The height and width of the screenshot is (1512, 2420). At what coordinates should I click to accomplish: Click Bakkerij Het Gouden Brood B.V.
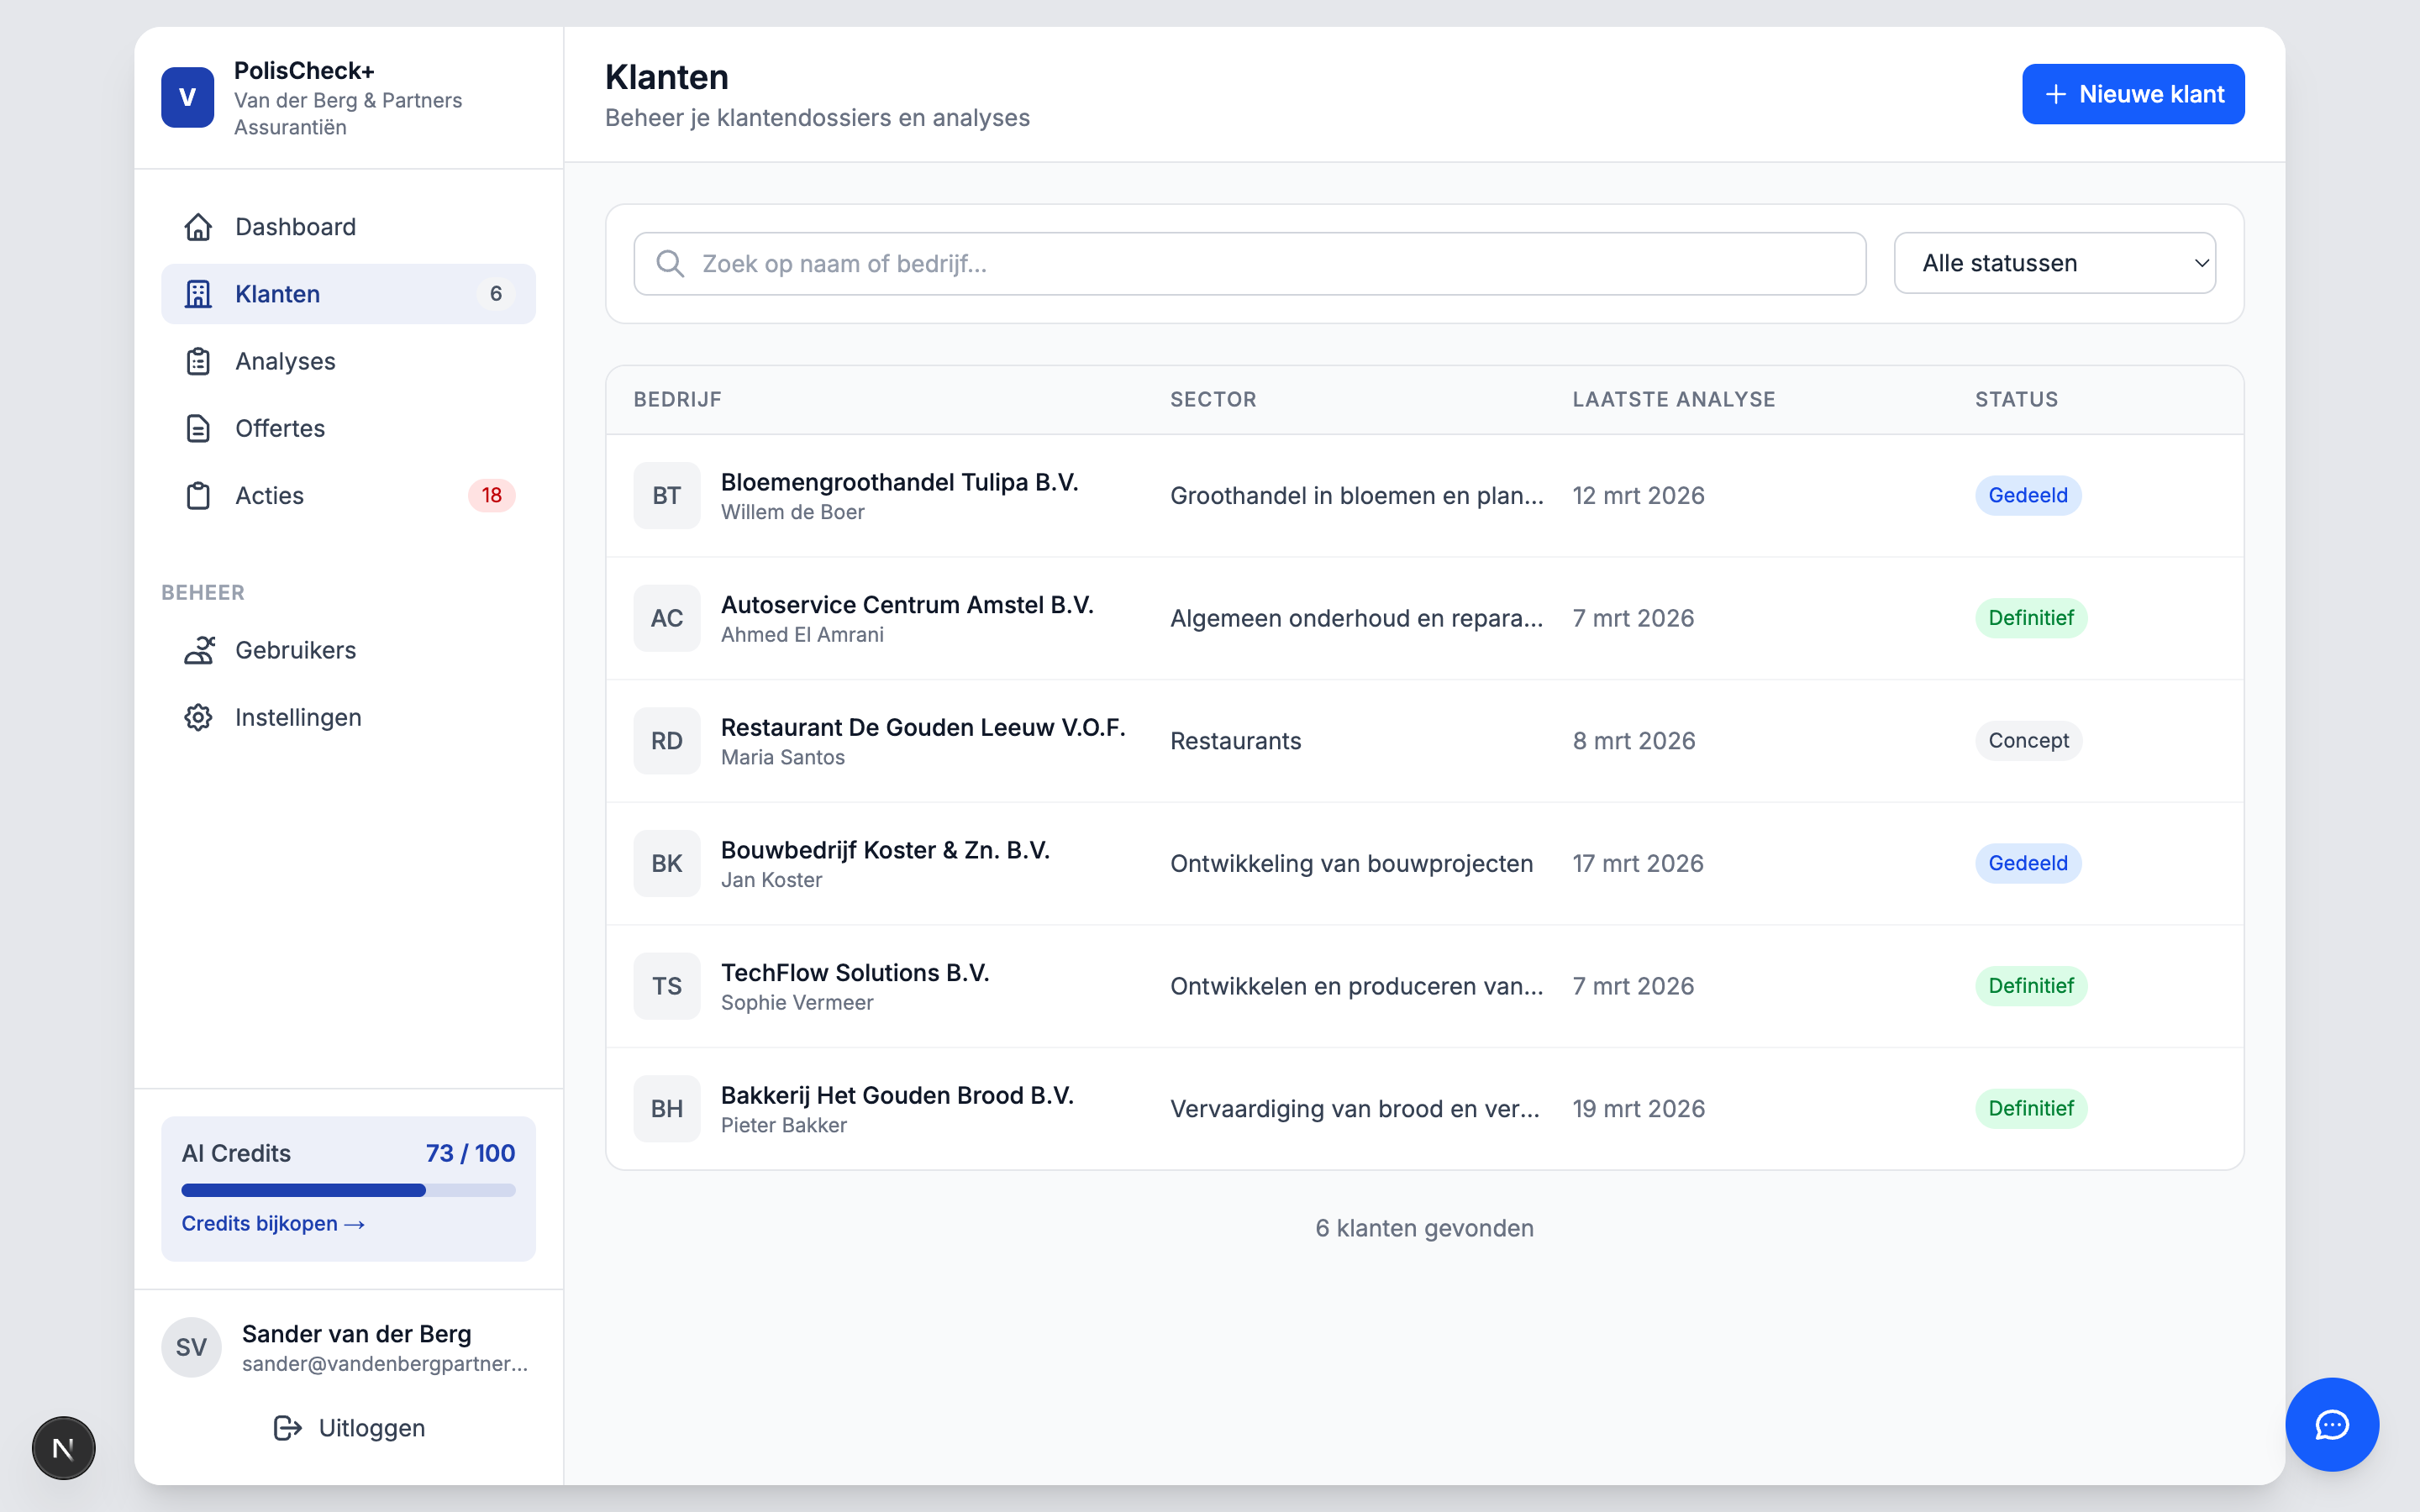[897, 1096]
